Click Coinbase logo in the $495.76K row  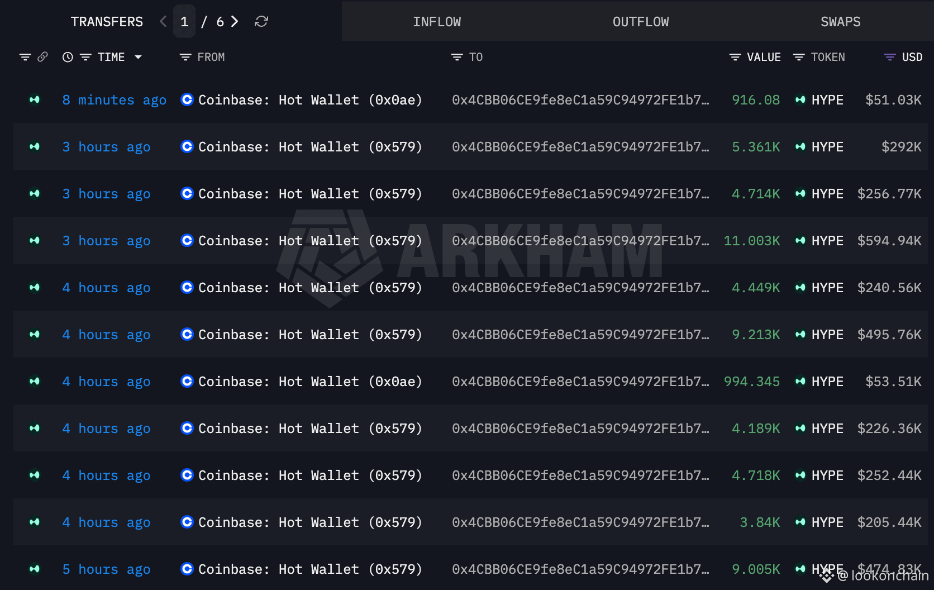[x=187, y=334]
